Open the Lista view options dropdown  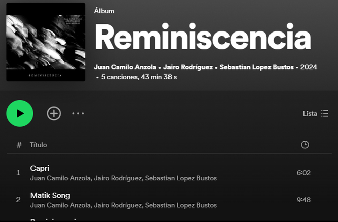[316, 113]
